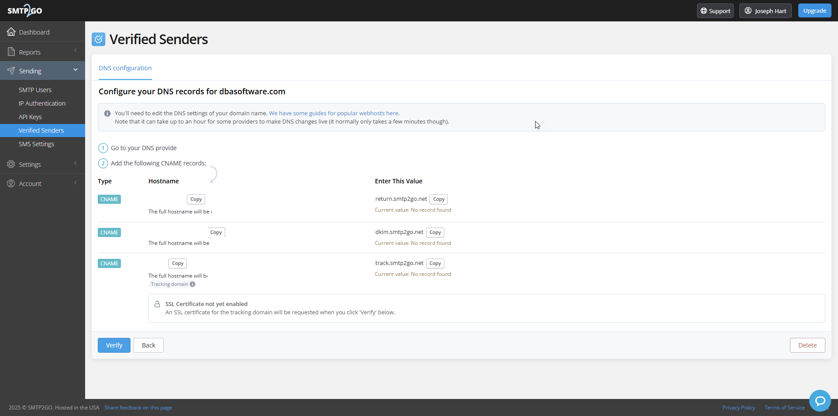This screenshot has width=838, height=416.
Task: Click the Support globe icon
Action: point(704,11)
